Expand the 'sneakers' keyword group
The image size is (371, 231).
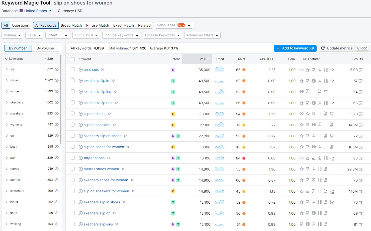click(7, 113)
